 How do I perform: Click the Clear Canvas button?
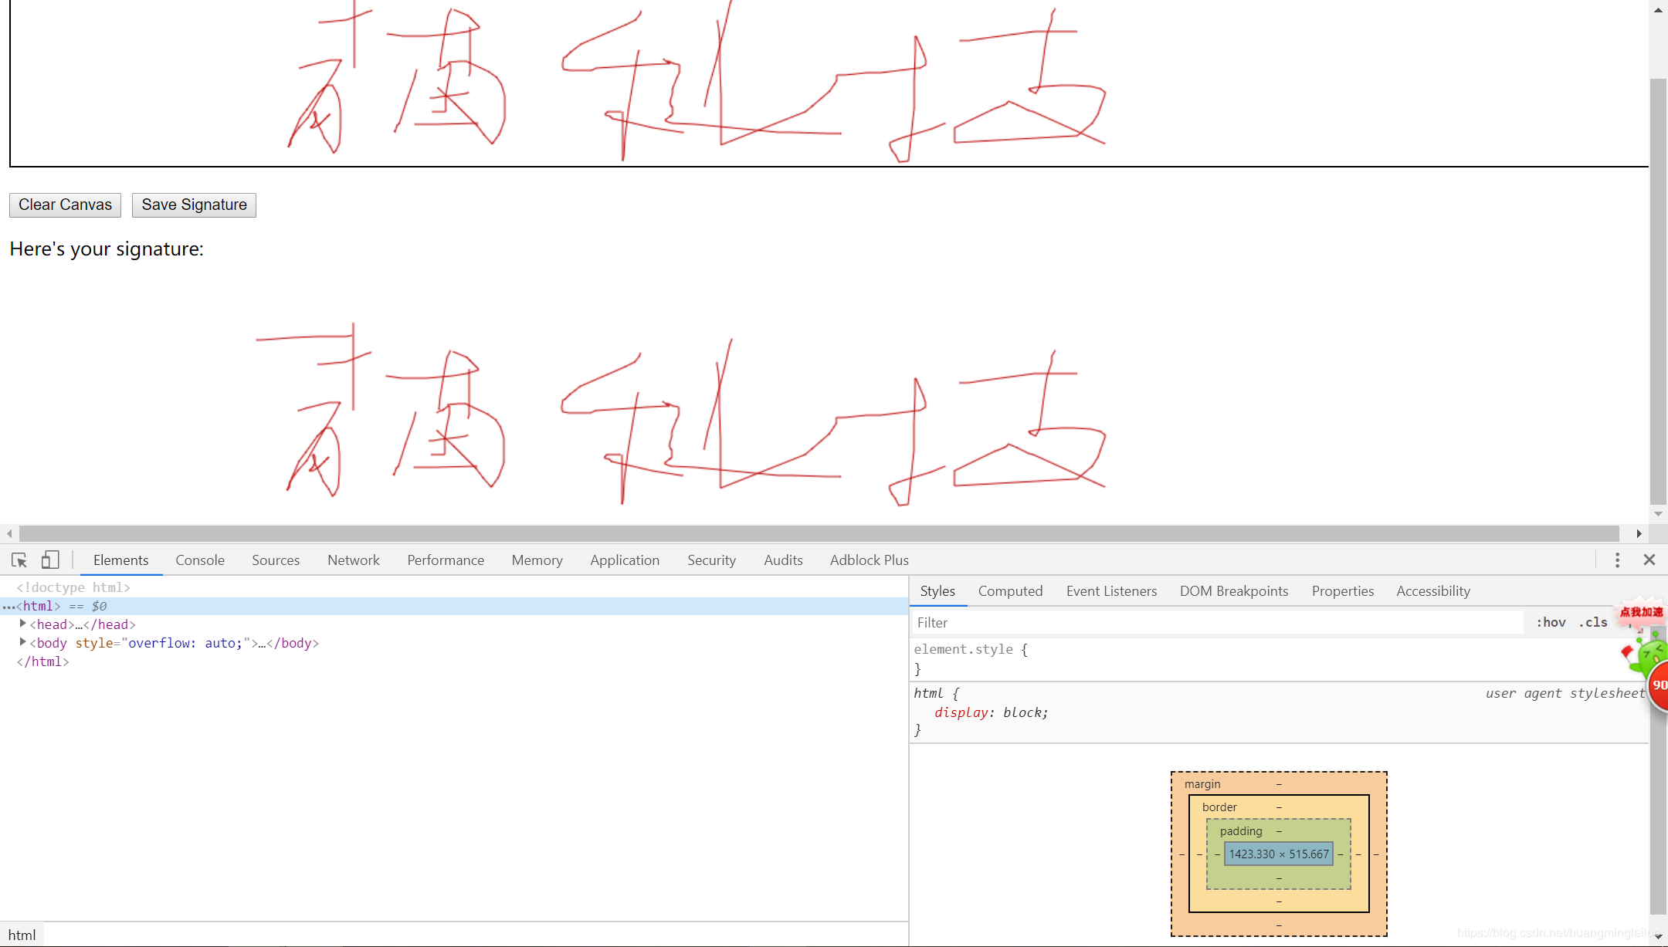tap(66, 205)
